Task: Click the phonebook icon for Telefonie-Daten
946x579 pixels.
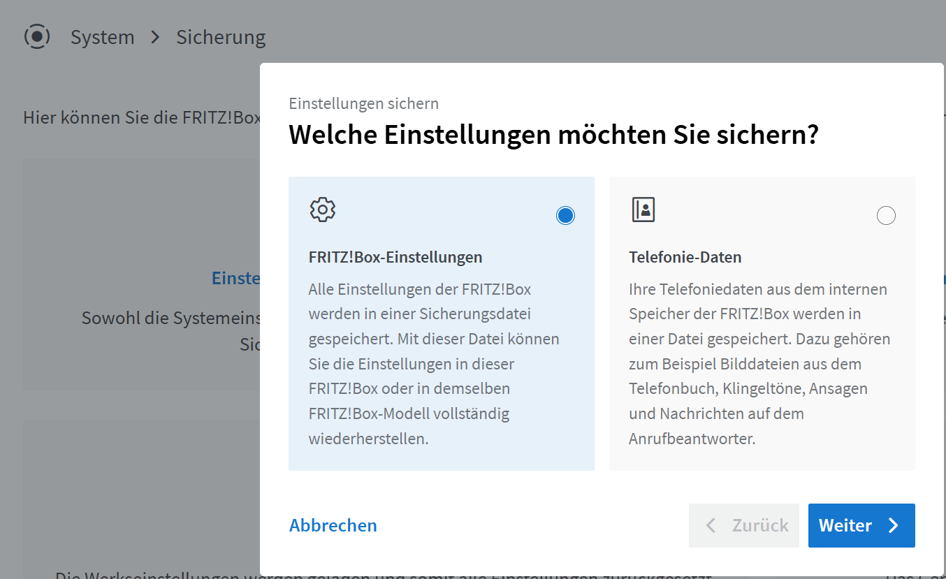Action: (x=643, y=210)
